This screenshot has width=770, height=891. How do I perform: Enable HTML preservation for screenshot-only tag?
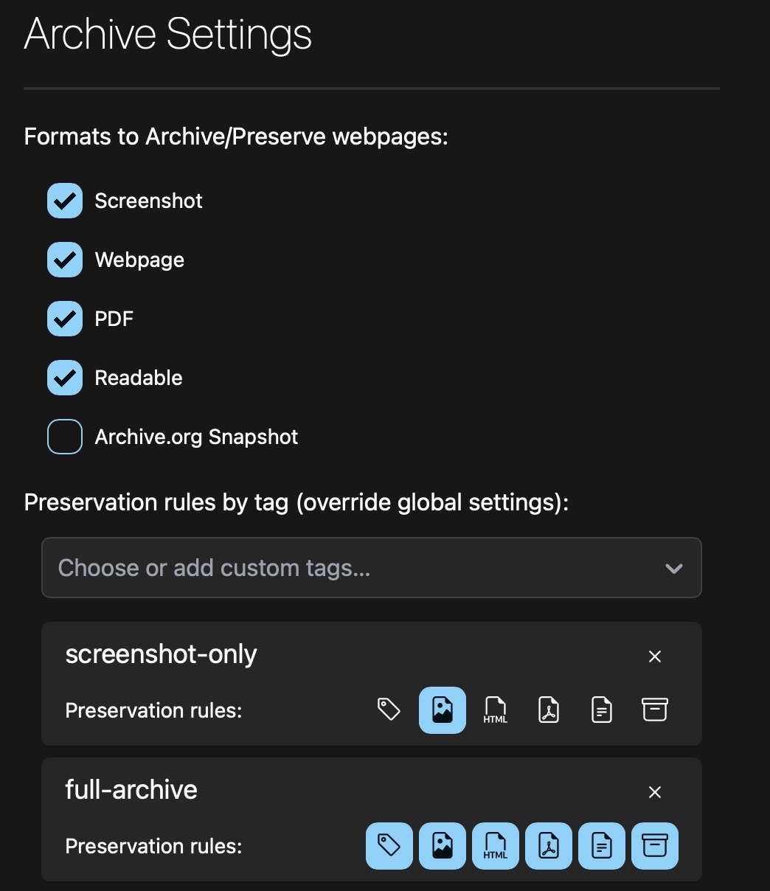click(x=495, y=710)
